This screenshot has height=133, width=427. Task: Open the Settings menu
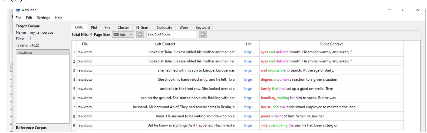43,18
